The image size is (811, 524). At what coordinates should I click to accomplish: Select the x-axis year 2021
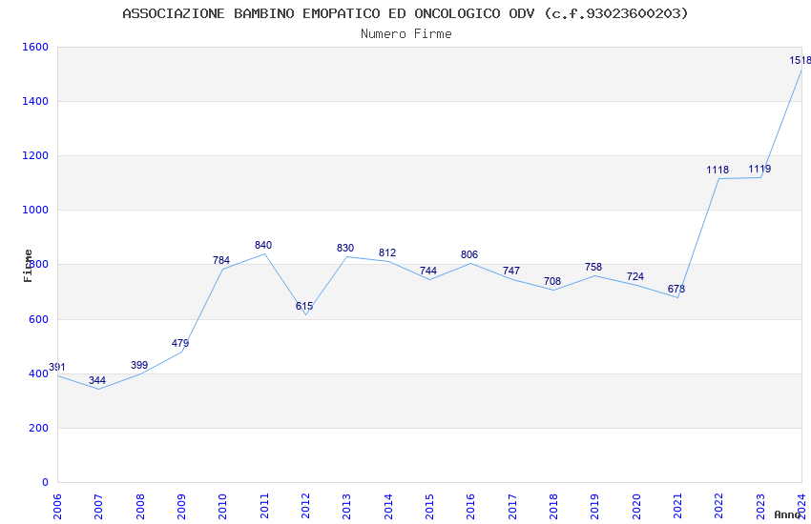[x=677, y=507]
